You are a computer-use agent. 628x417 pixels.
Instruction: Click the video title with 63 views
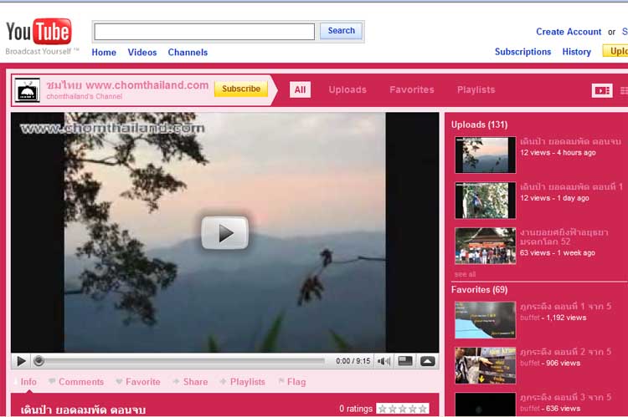(x=564, y=236)
